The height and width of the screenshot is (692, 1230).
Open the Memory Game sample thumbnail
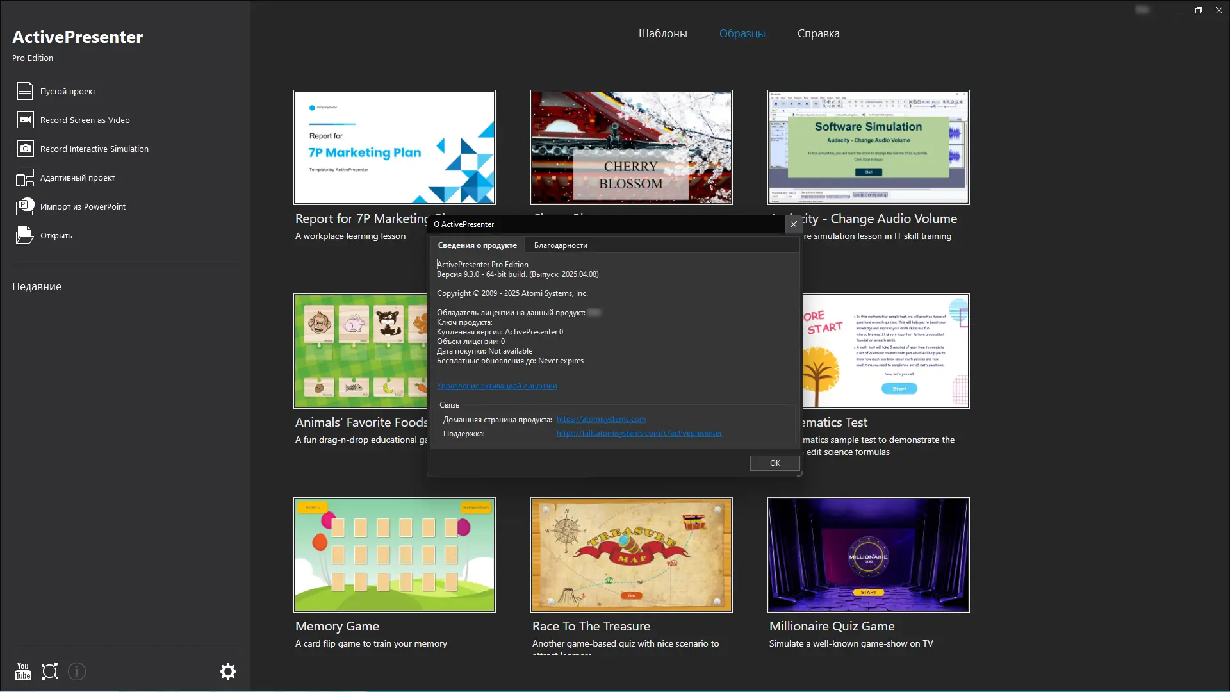pos(395,555)
